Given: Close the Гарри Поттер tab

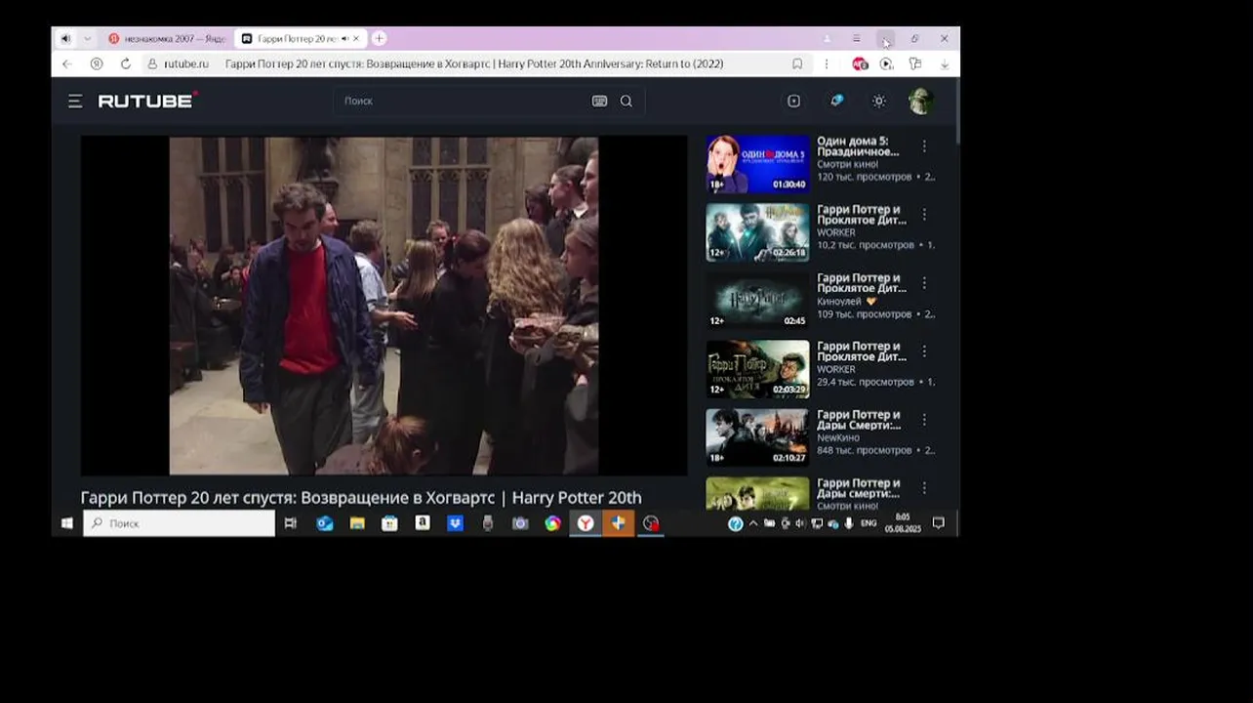Looking at the screenshot, I should pos(356,38).
